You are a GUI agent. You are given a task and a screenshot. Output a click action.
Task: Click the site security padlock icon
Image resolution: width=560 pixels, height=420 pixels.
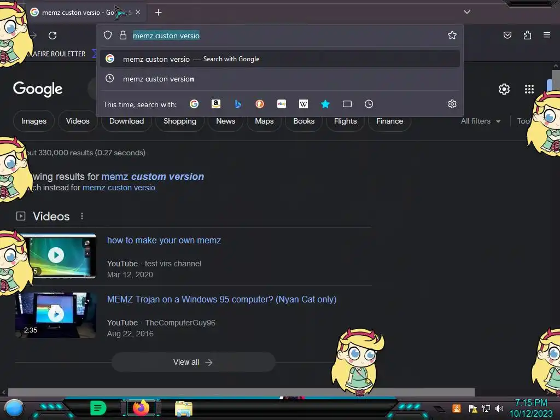point(123,35)
